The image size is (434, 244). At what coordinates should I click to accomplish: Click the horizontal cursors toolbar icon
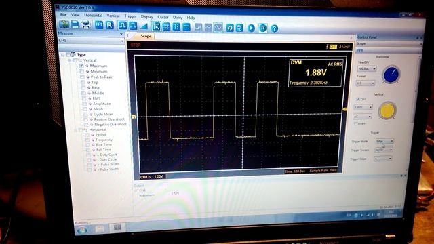click(186, 27)
